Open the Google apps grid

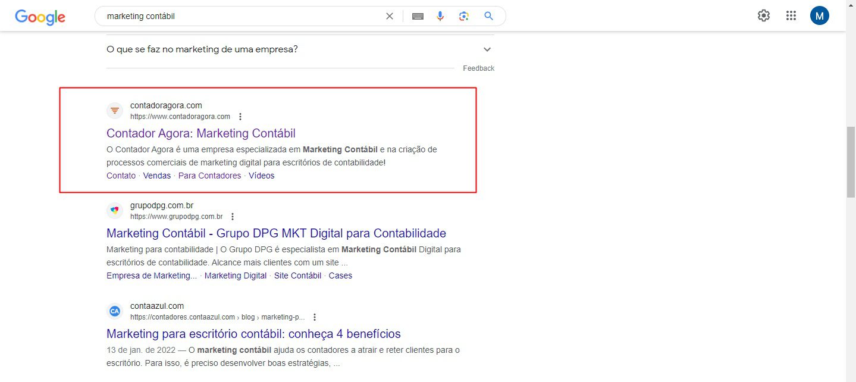click(x=791, y=16)
